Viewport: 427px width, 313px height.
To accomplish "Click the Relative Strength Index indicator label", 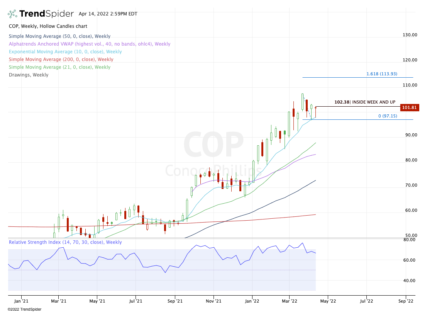I will point(65,242).
